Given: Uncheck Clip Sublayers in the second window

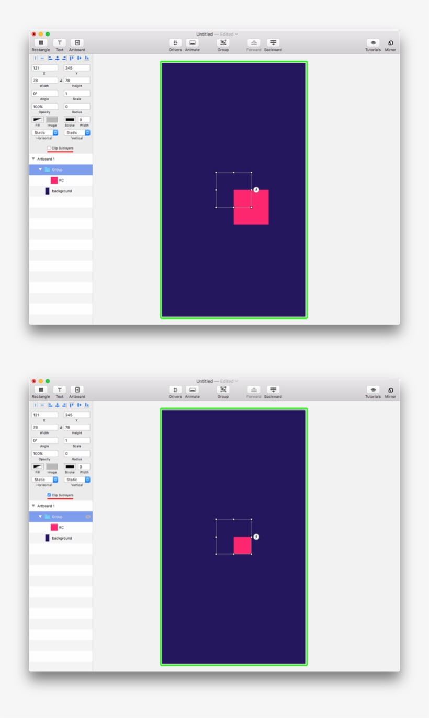Looking at the screenshot, I should point(49,496).
